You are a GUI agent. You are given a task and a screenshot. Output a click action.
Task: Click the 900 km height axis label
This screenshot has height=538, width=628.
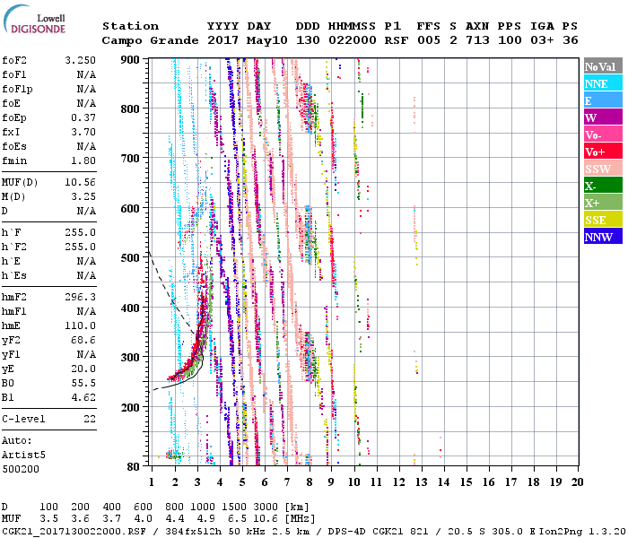point(131,59)
